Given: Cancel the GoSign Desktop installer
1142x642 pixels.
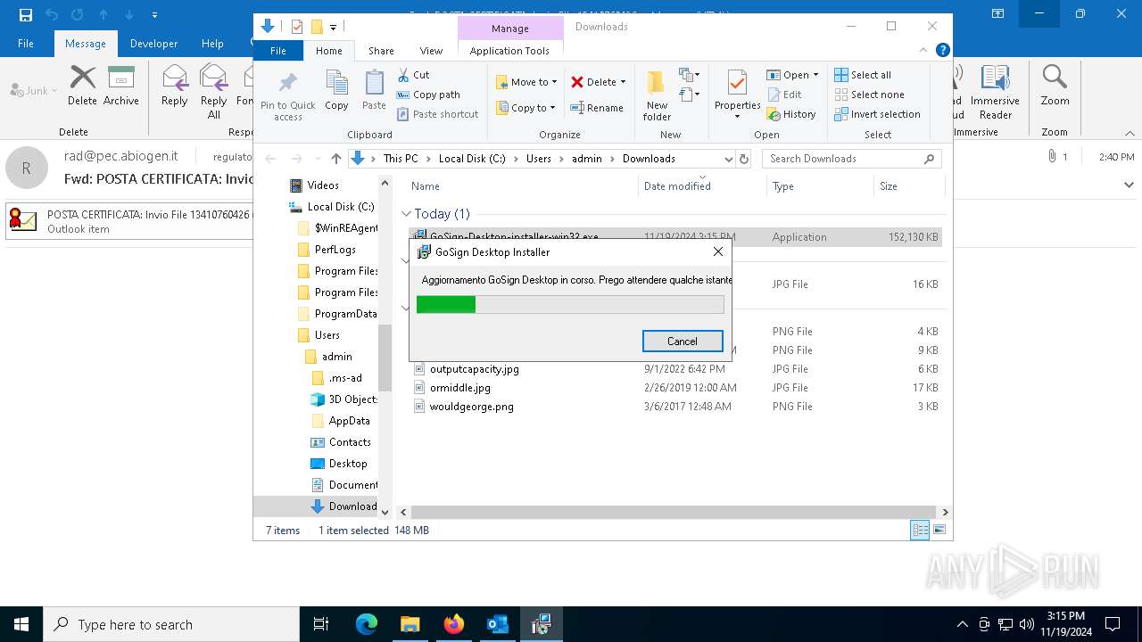Looking at the screenshot, I should 683,342.
